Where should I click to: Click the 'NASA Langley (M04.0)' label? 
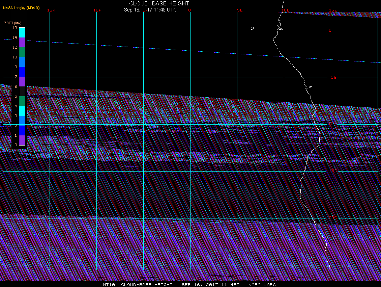21,8
